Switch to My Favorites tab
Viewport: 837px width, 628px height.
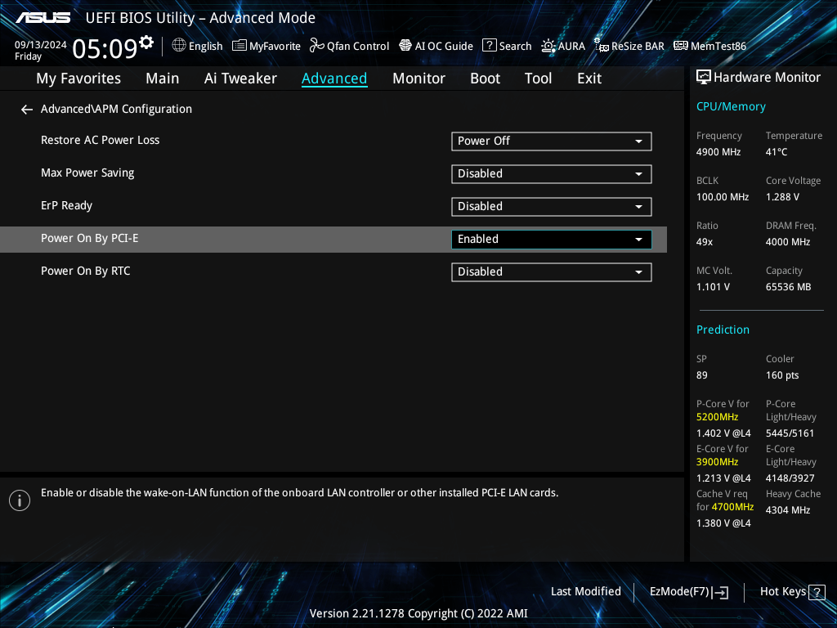click(78, 78)
